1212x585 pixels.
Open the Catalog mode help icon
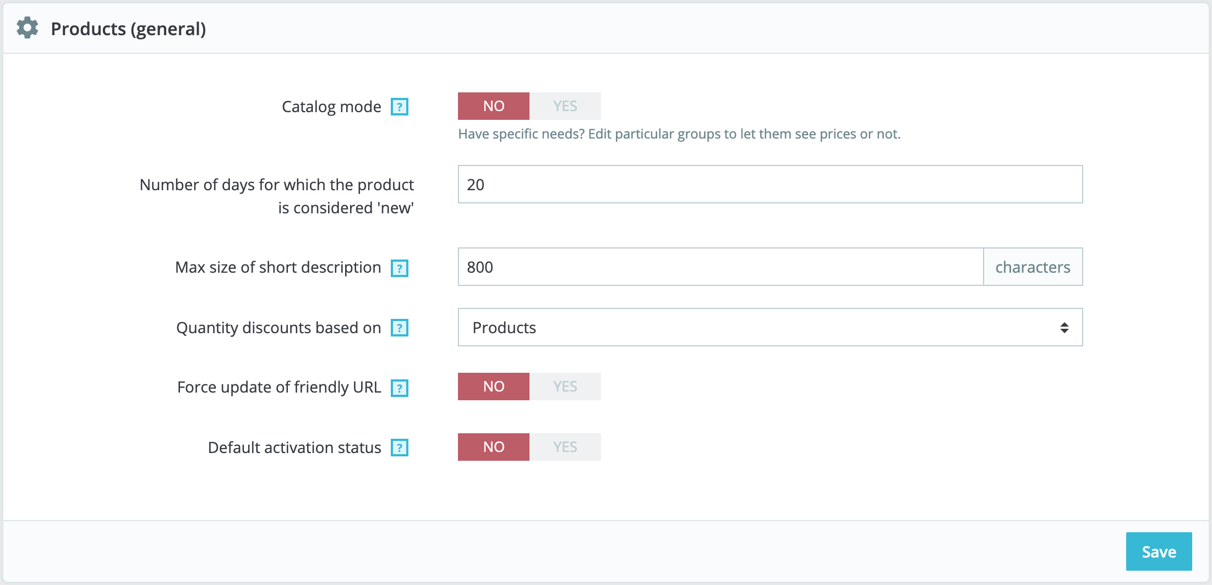(x=400, y=107)
